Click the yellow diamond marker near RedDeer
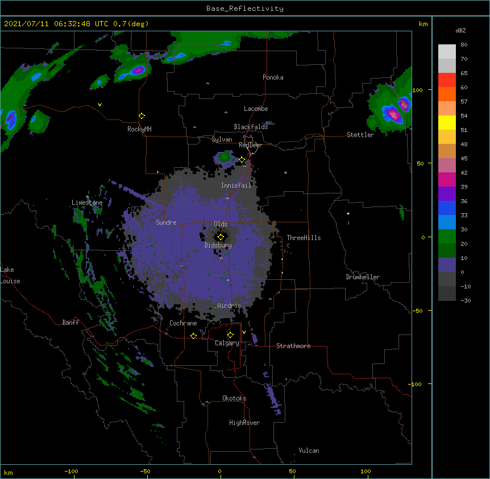490x479 pixels. pyautogui.click(x=242, y=160)
